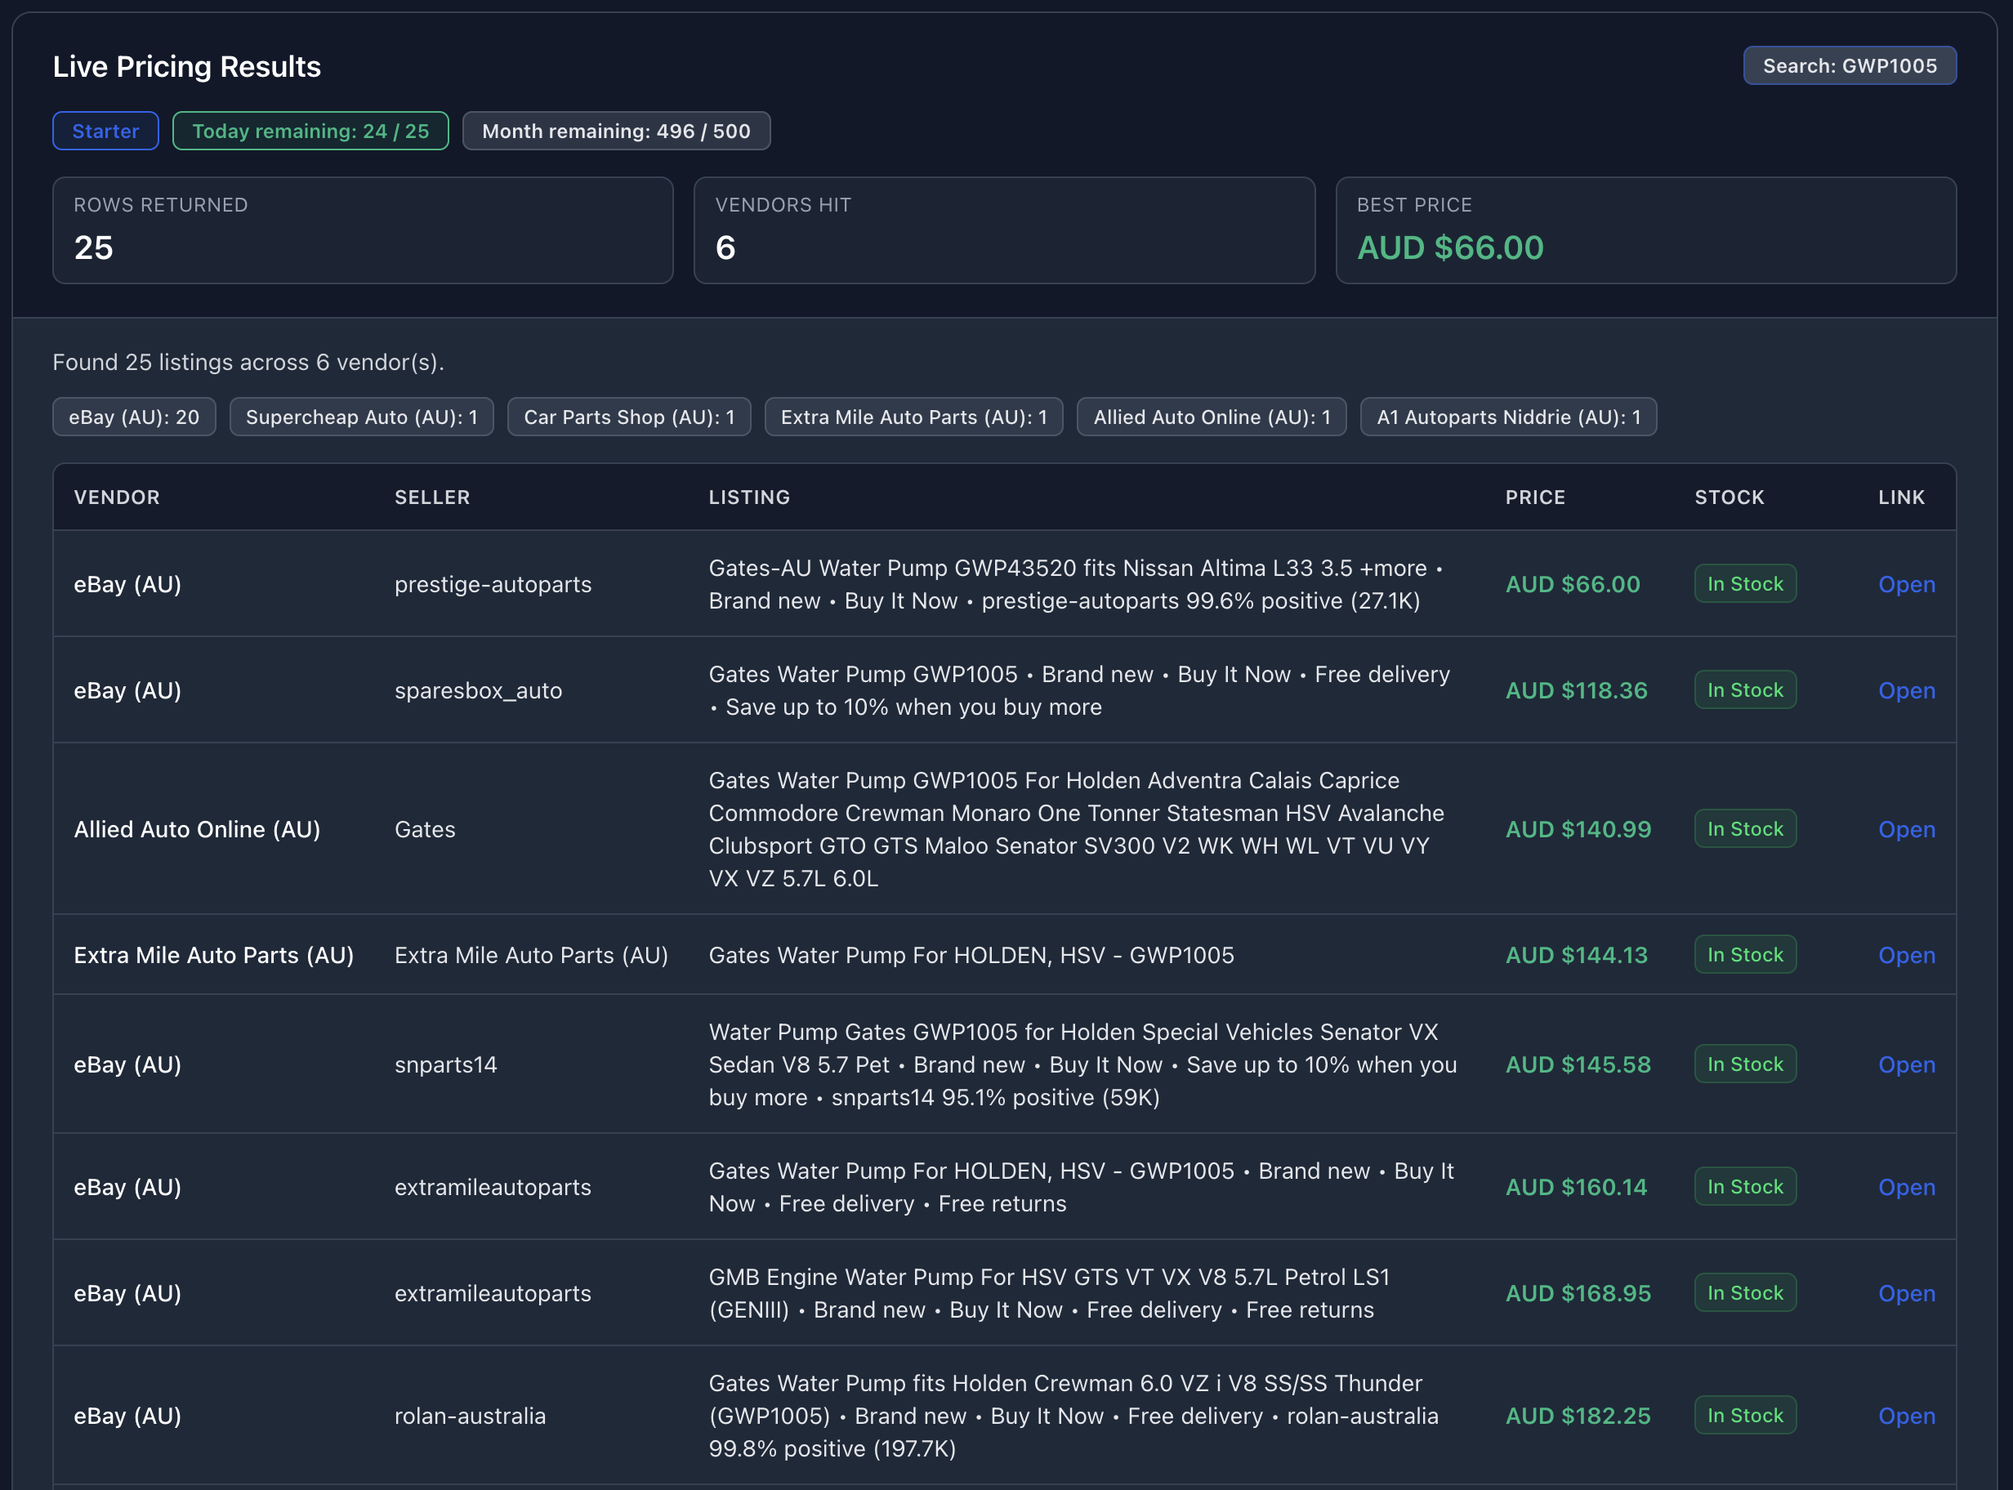Image resolution: width=2013 pixels, height=1490 pixels.
Task: Click seller name snparts14
Action: coord(445,1065)
